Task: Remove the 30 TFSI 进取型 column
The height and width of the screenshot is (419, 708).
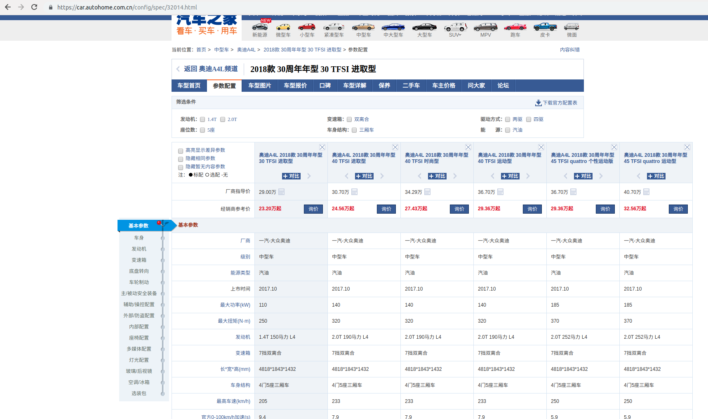Action: click(322, 147)
